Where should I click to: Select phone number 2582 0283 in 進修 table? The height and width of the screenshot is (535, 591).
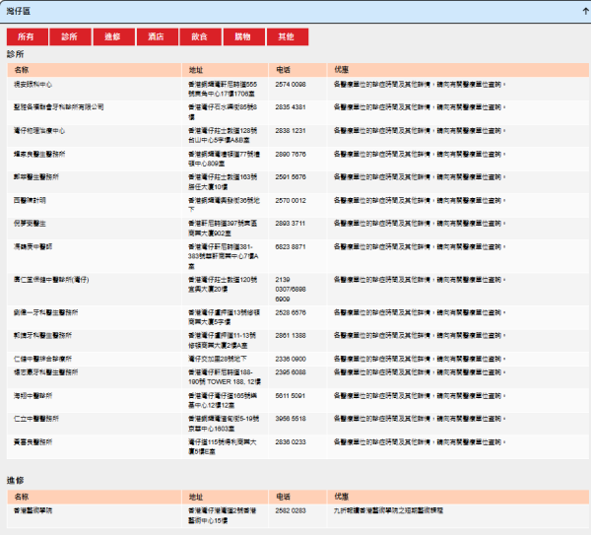pos(290,511)
